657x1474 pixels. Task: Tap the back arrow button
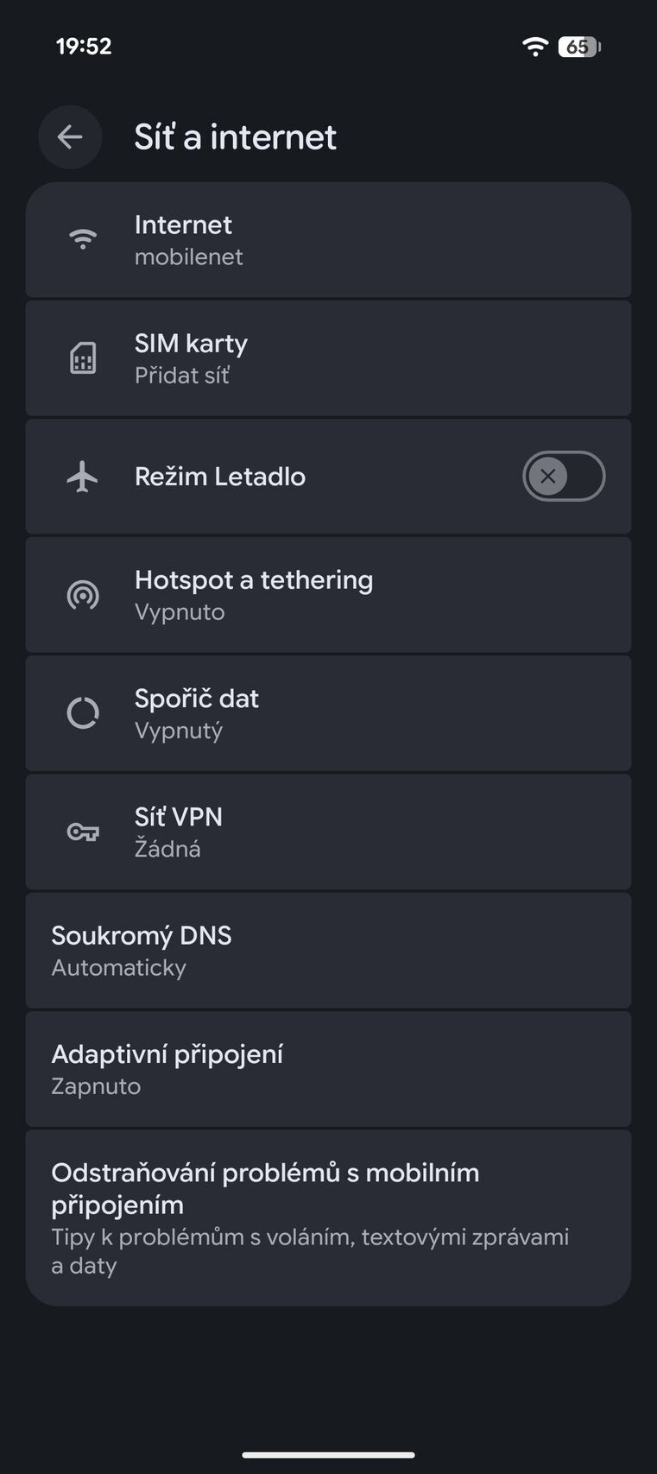point(70,136)
